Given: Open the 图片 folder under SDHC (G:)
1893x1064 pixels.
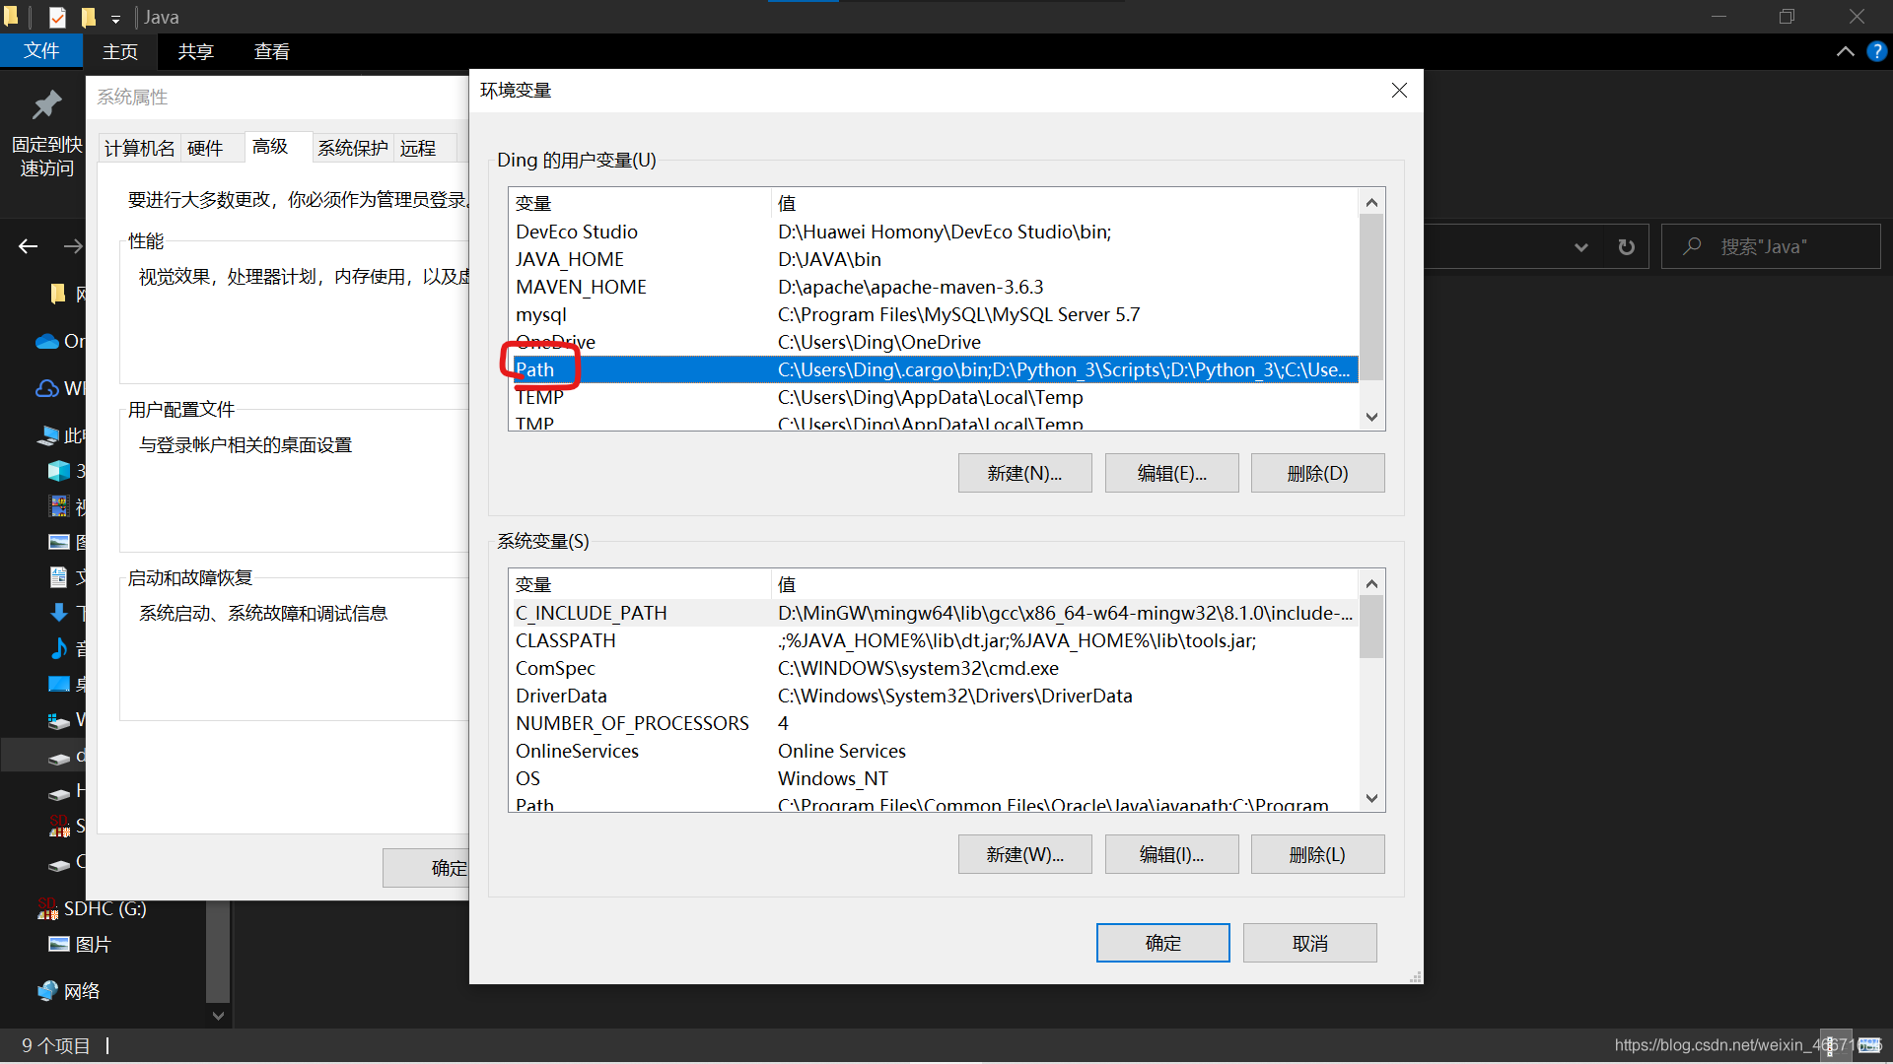Looking at the screenshot, I should (94, 944).
